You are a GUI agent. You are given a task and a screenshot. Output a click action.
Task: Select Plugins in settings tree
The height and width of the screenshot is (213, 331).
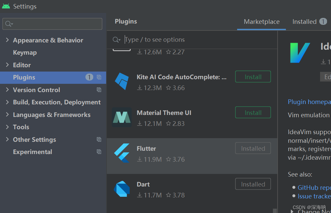tap(53, 78)
